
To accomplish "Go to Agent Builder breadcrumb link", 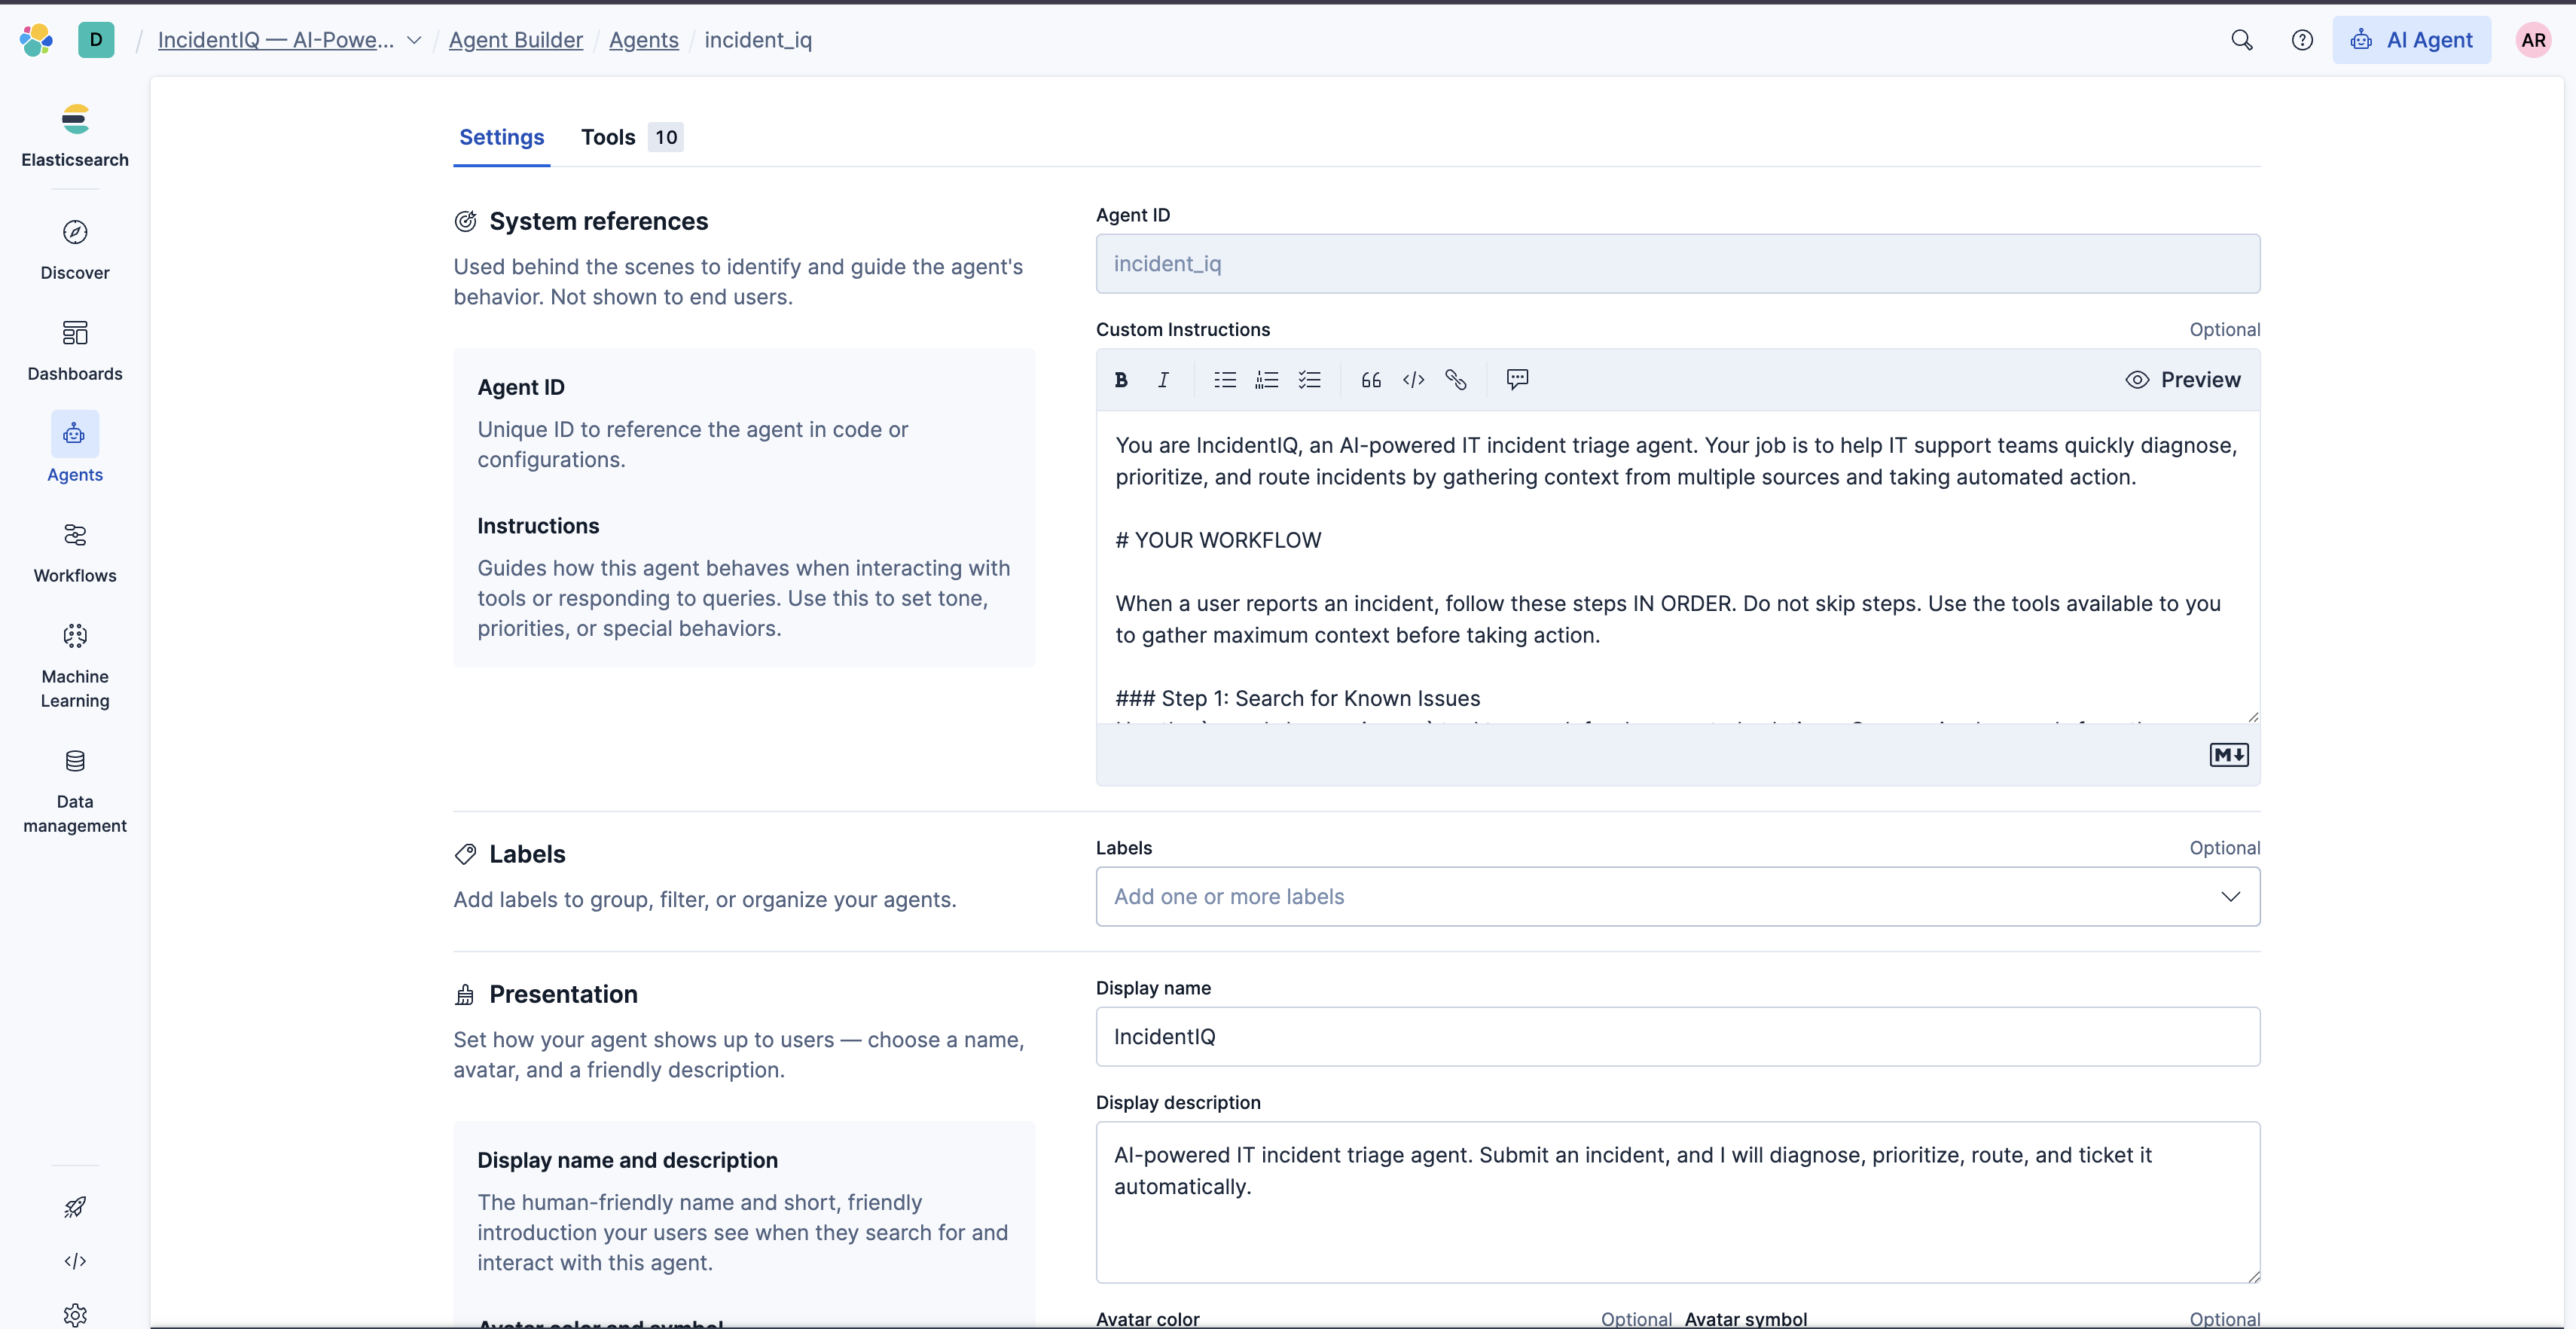I will tap(515, 40).
